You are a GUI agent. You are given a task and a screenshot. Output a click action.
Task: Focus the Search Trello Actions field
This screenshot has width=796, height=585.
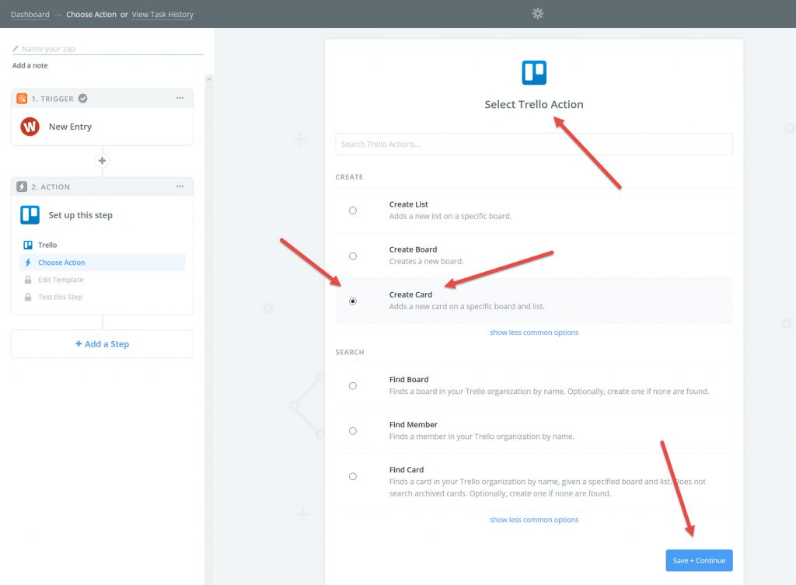point(534,145)
